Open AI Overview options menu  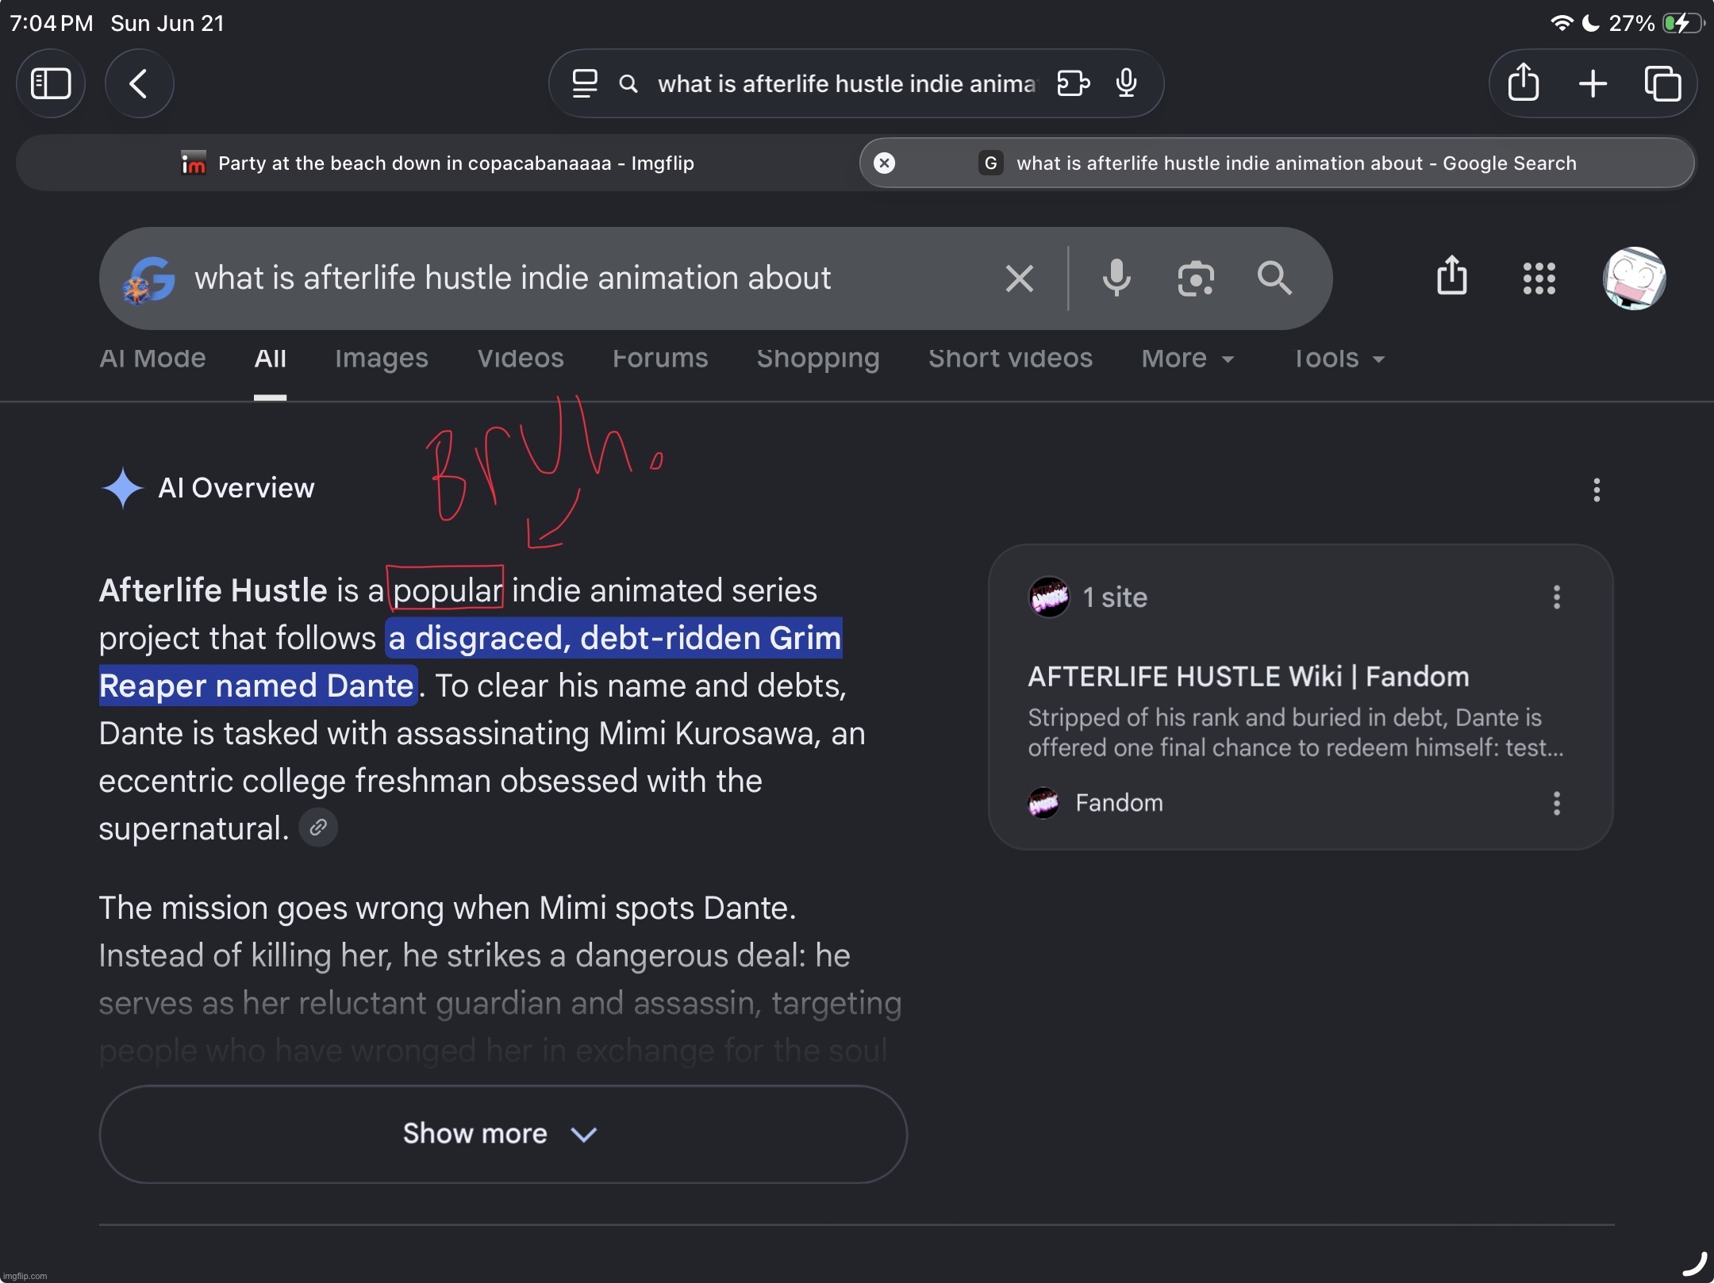pyautogui.click(x=1597, y=490)
